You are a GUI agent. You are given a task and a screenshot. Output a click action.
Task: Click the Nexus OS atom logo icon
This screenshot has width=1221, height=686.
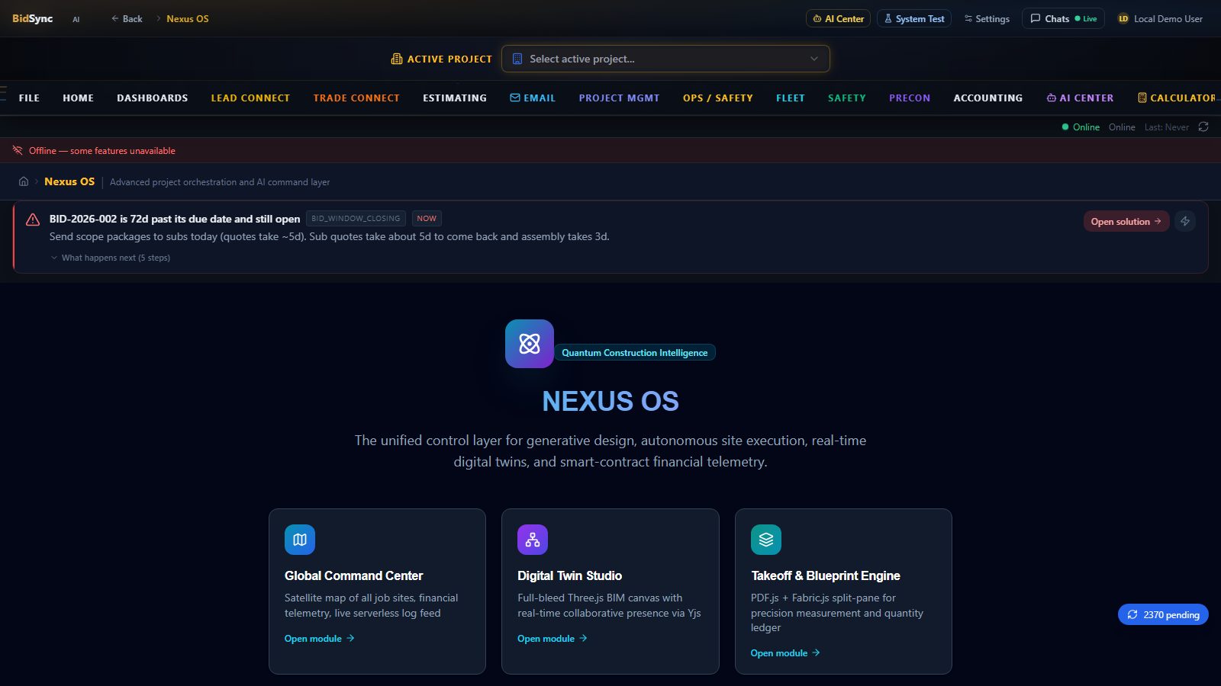coord(530,344)
